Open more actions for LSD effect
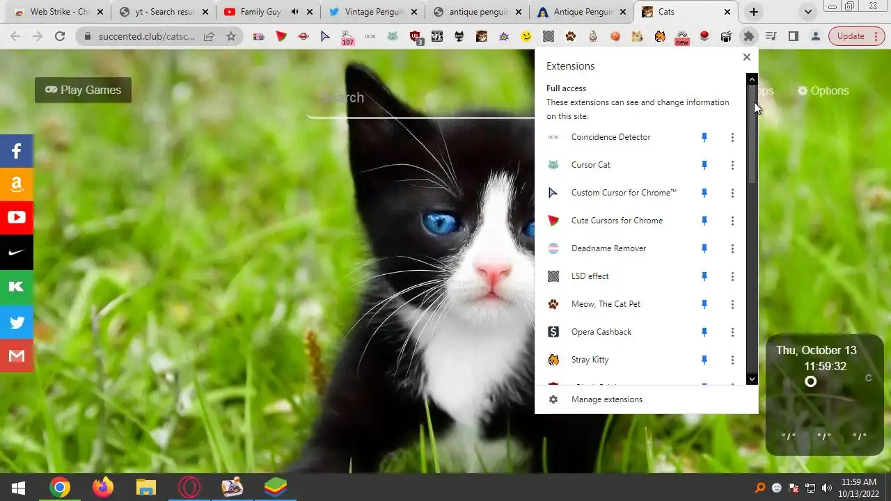 732,276
